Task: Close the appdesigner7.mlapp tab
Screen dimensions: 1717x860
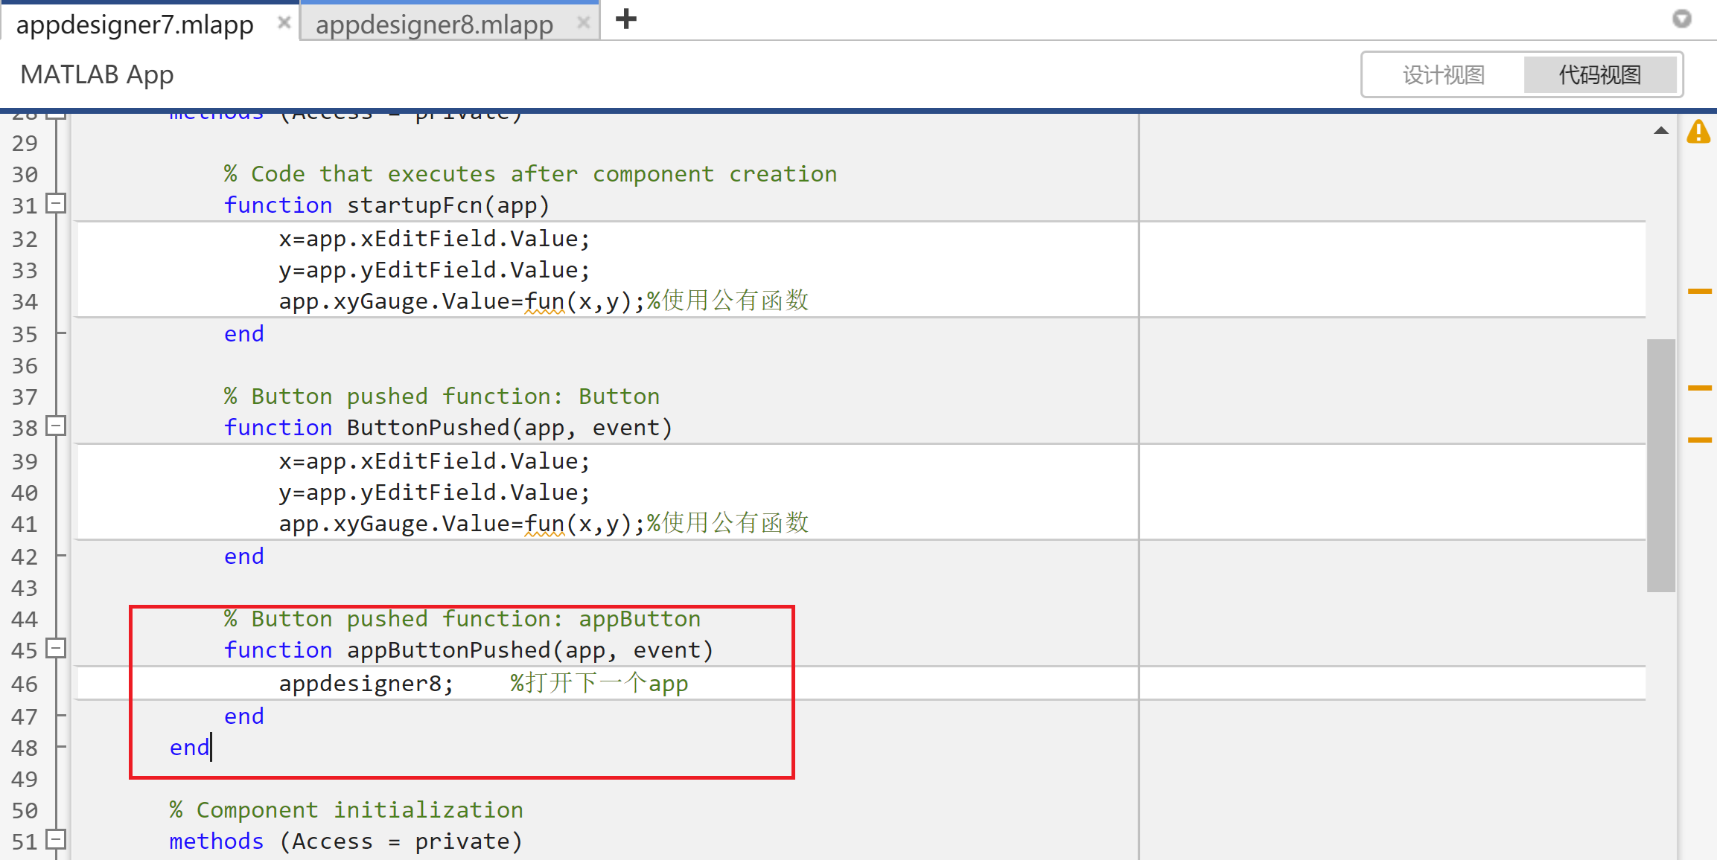Action: coord(284,23)
